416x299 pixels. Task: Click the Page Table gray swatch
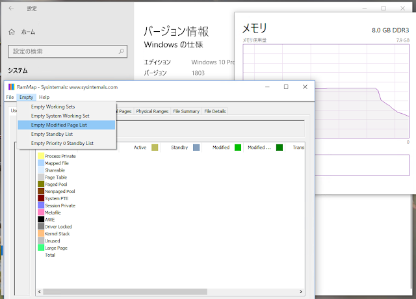pos(41,177)
